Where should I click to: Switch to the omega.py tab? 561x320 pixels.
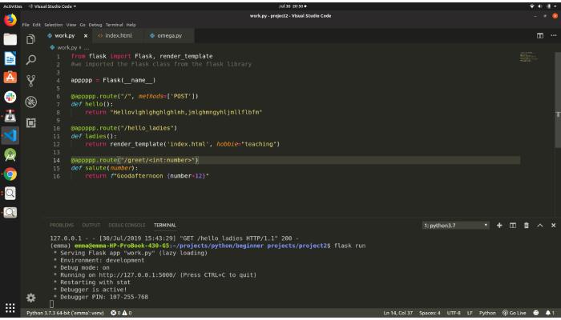point(169,35)
